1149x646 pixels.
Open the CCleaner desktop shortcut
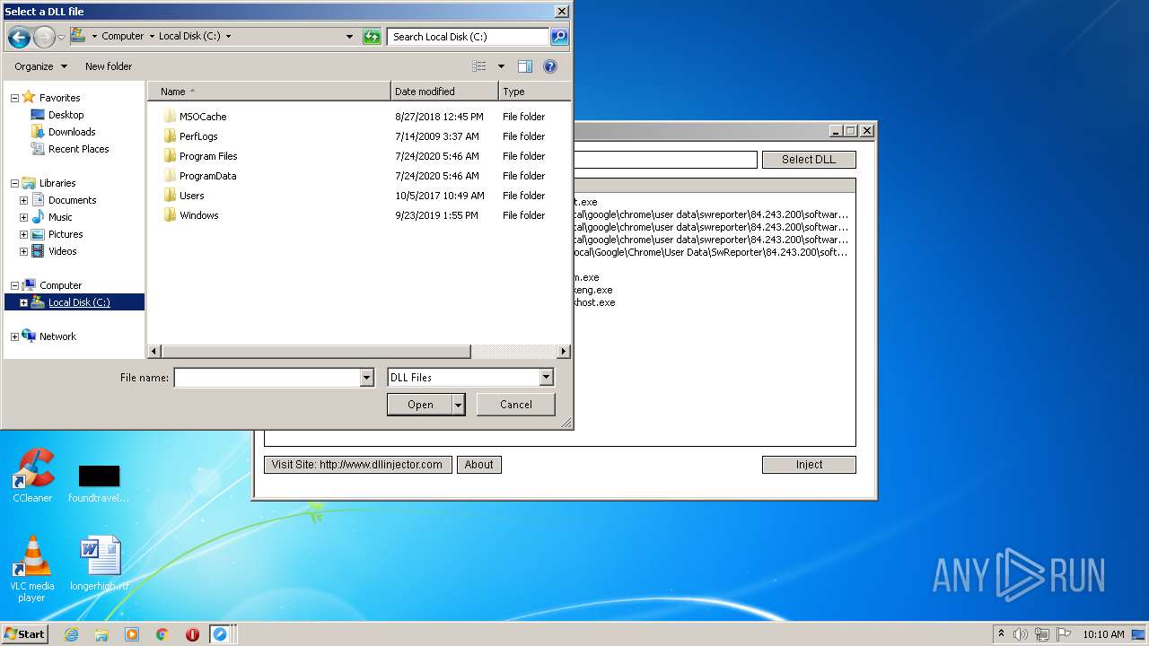click(32, 476)
